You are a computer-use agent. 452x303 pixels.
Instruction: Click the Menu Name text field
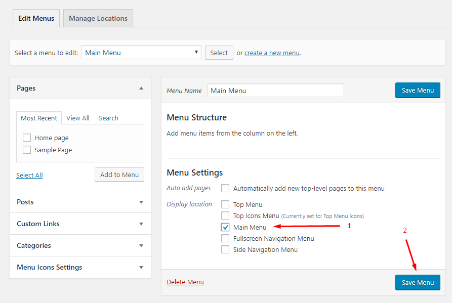275,91
